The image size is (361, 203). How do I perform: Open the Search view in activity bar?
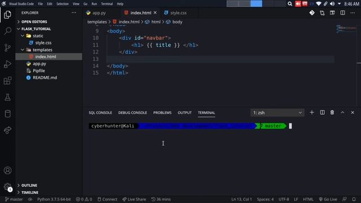tap(7, 31)
